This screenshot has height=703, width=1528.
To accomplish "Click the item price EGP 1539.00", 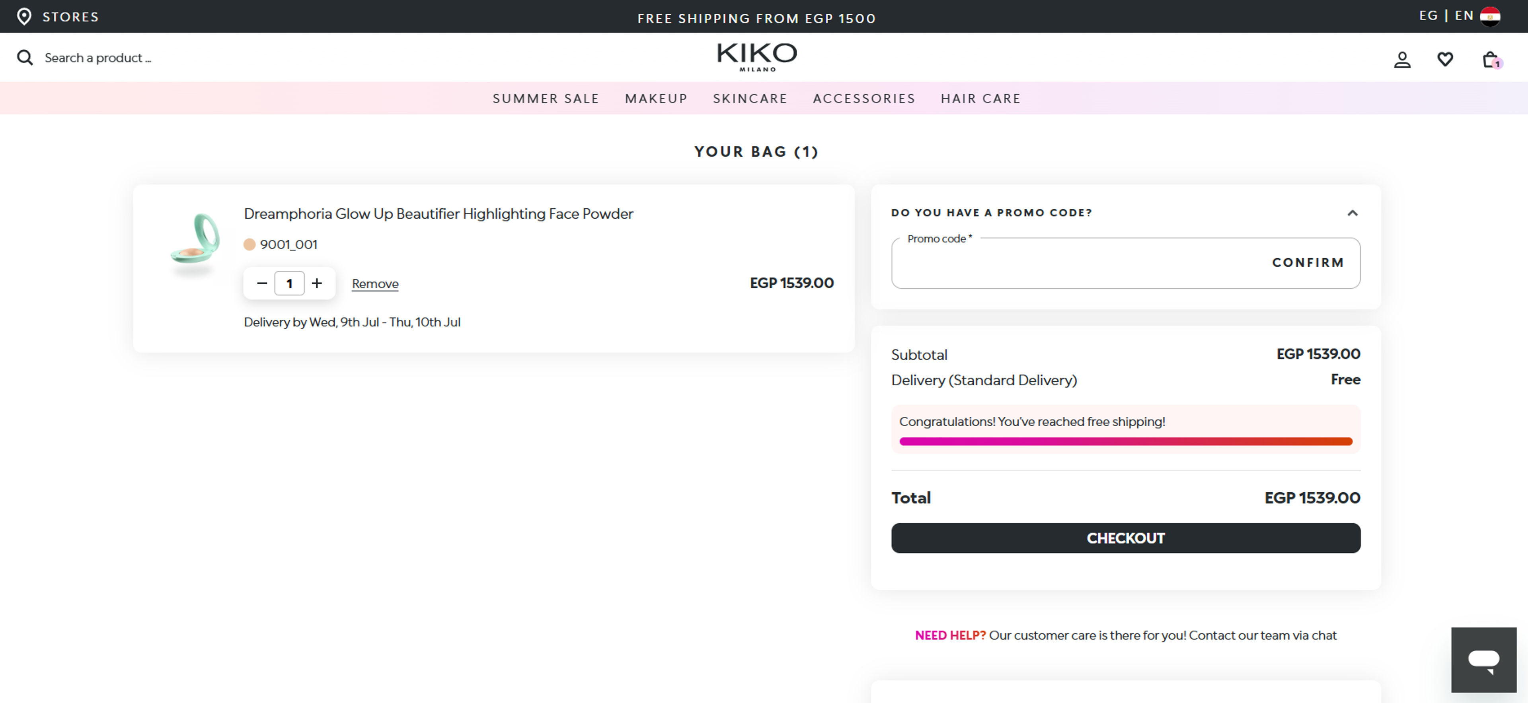I will (791, 283).
